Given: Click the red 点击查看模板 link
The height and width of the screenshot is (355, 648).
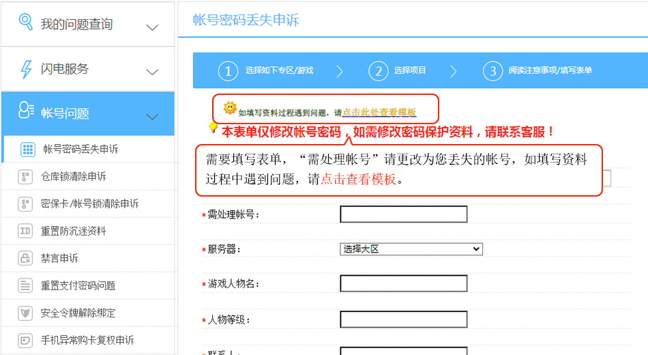Looking at the screenshot, I should point(358,179).
